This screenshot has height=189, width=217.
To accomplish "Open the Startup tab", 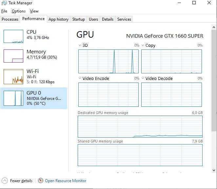I will pyautogui.click(x=79, y=19).
